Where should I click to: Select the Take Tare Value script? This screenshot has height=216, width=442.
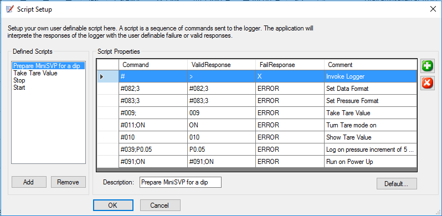[35, 73]
